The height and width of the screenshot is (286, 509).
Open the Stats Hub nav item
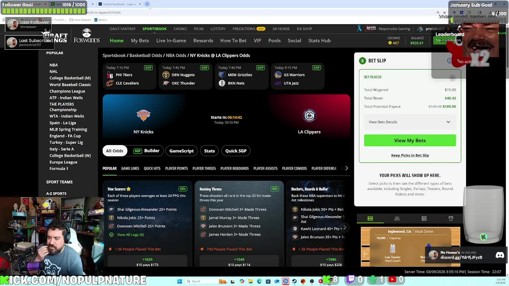(319, 41)
